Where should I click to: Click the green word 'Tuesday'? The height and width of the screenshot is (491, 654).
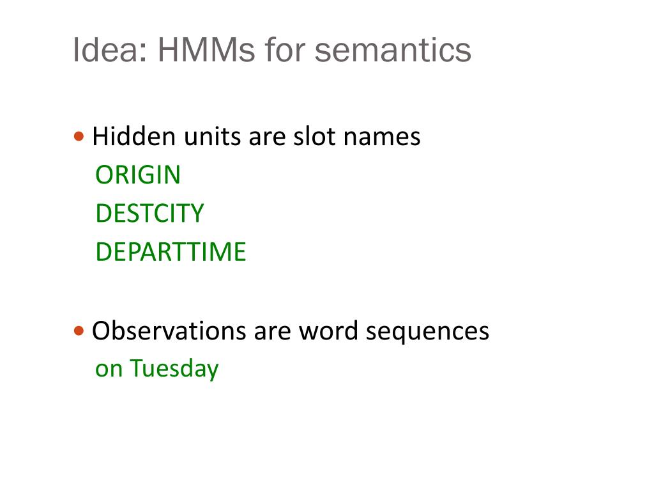click(x=174, y=369)
